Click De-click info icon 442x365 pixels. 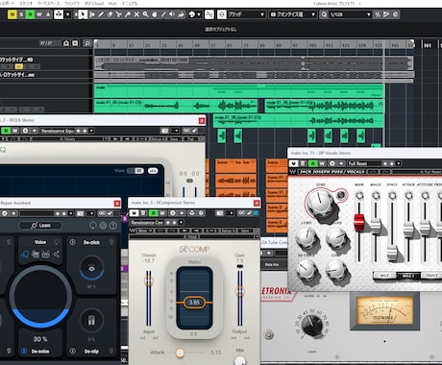(73, 242)
